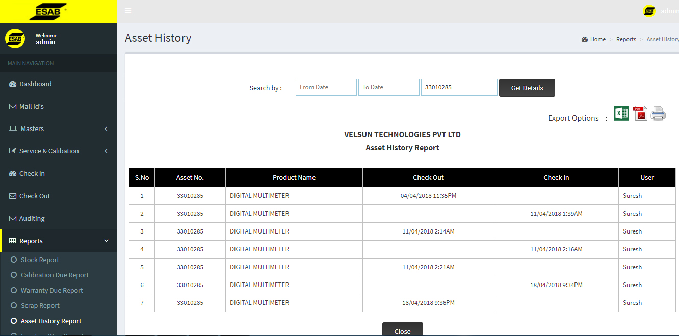Expand Service & Calibation submenu chevron
This screenshot has height=336, width=679.
tap(106, 151)
